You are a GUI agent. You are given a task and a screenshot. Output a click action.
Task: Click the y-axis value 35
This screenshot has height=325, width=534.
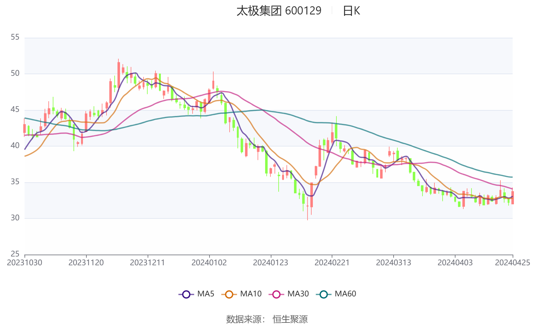click(x=15, y=182)
